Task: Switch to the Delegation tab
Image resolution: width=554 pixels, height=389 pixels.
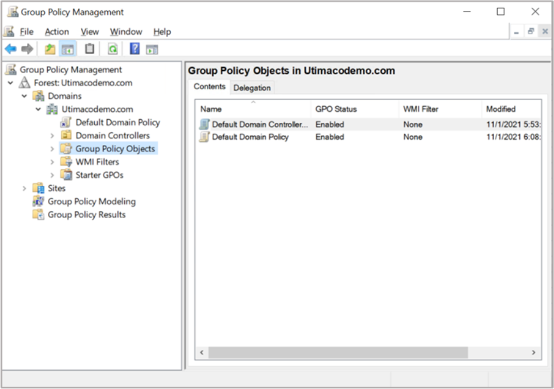Action: pos(252,88)
